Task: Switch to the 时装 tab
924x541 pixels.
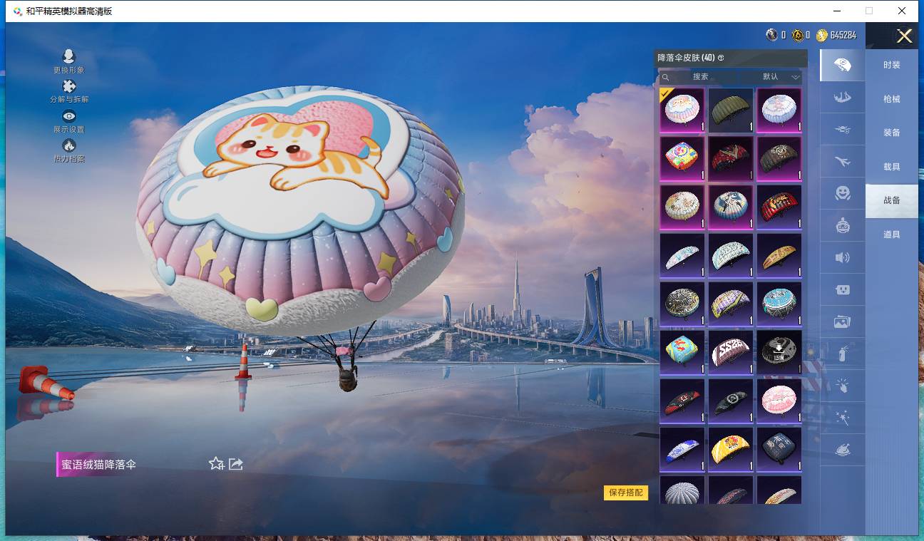Action: pos(891,65)
